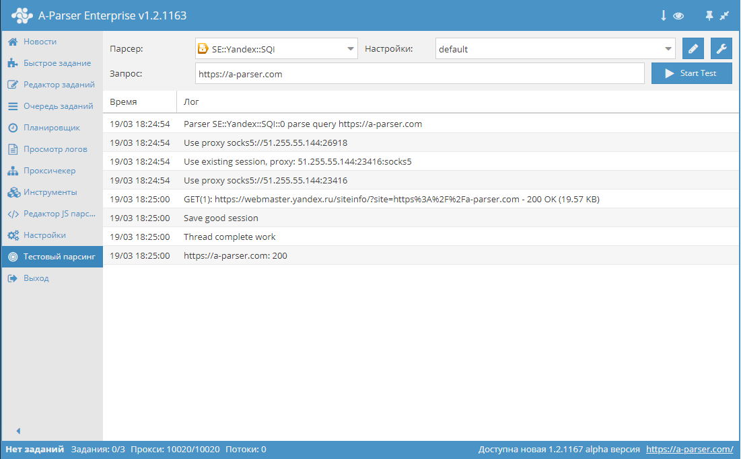
Task: Select the 'Use proxy socks5://51.255.55.144:23416' log row
Action: 421,180
